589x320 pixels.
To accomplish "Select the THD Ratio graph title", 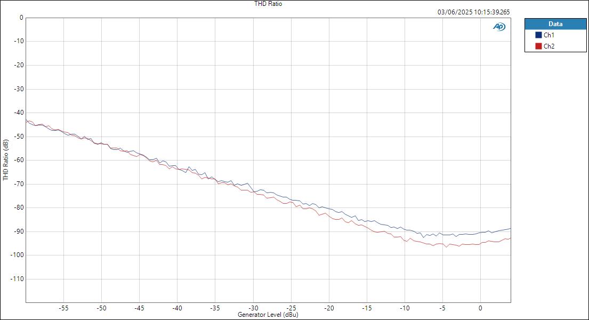I will 268,3.
